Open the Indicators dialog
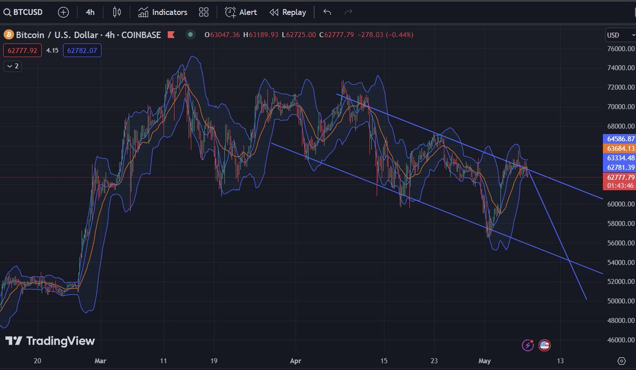636x370 pixels. (x=163, y=12)
